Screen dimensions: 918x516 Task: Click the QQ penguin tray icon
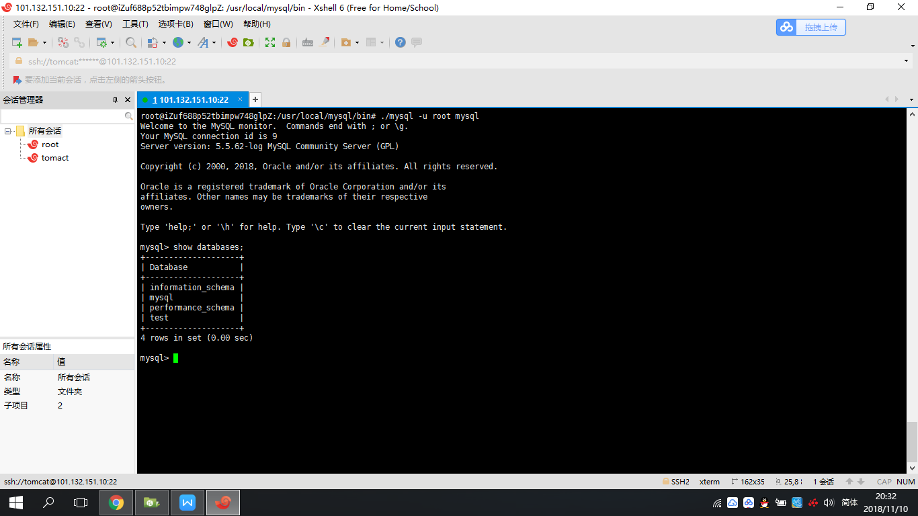coord(764,503)
